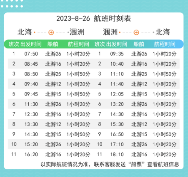Click trip number 10 in the 15:20 row

(14, 144)
